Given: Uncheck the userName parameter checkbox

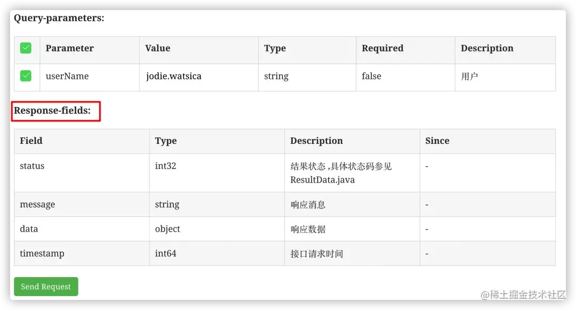Looking at the screenshot, I should [x=26, y=76].
